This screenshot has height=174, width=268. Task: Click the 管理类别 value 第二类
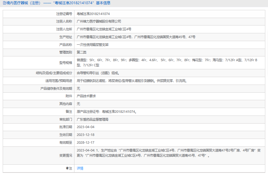click(x=82, y=52)
